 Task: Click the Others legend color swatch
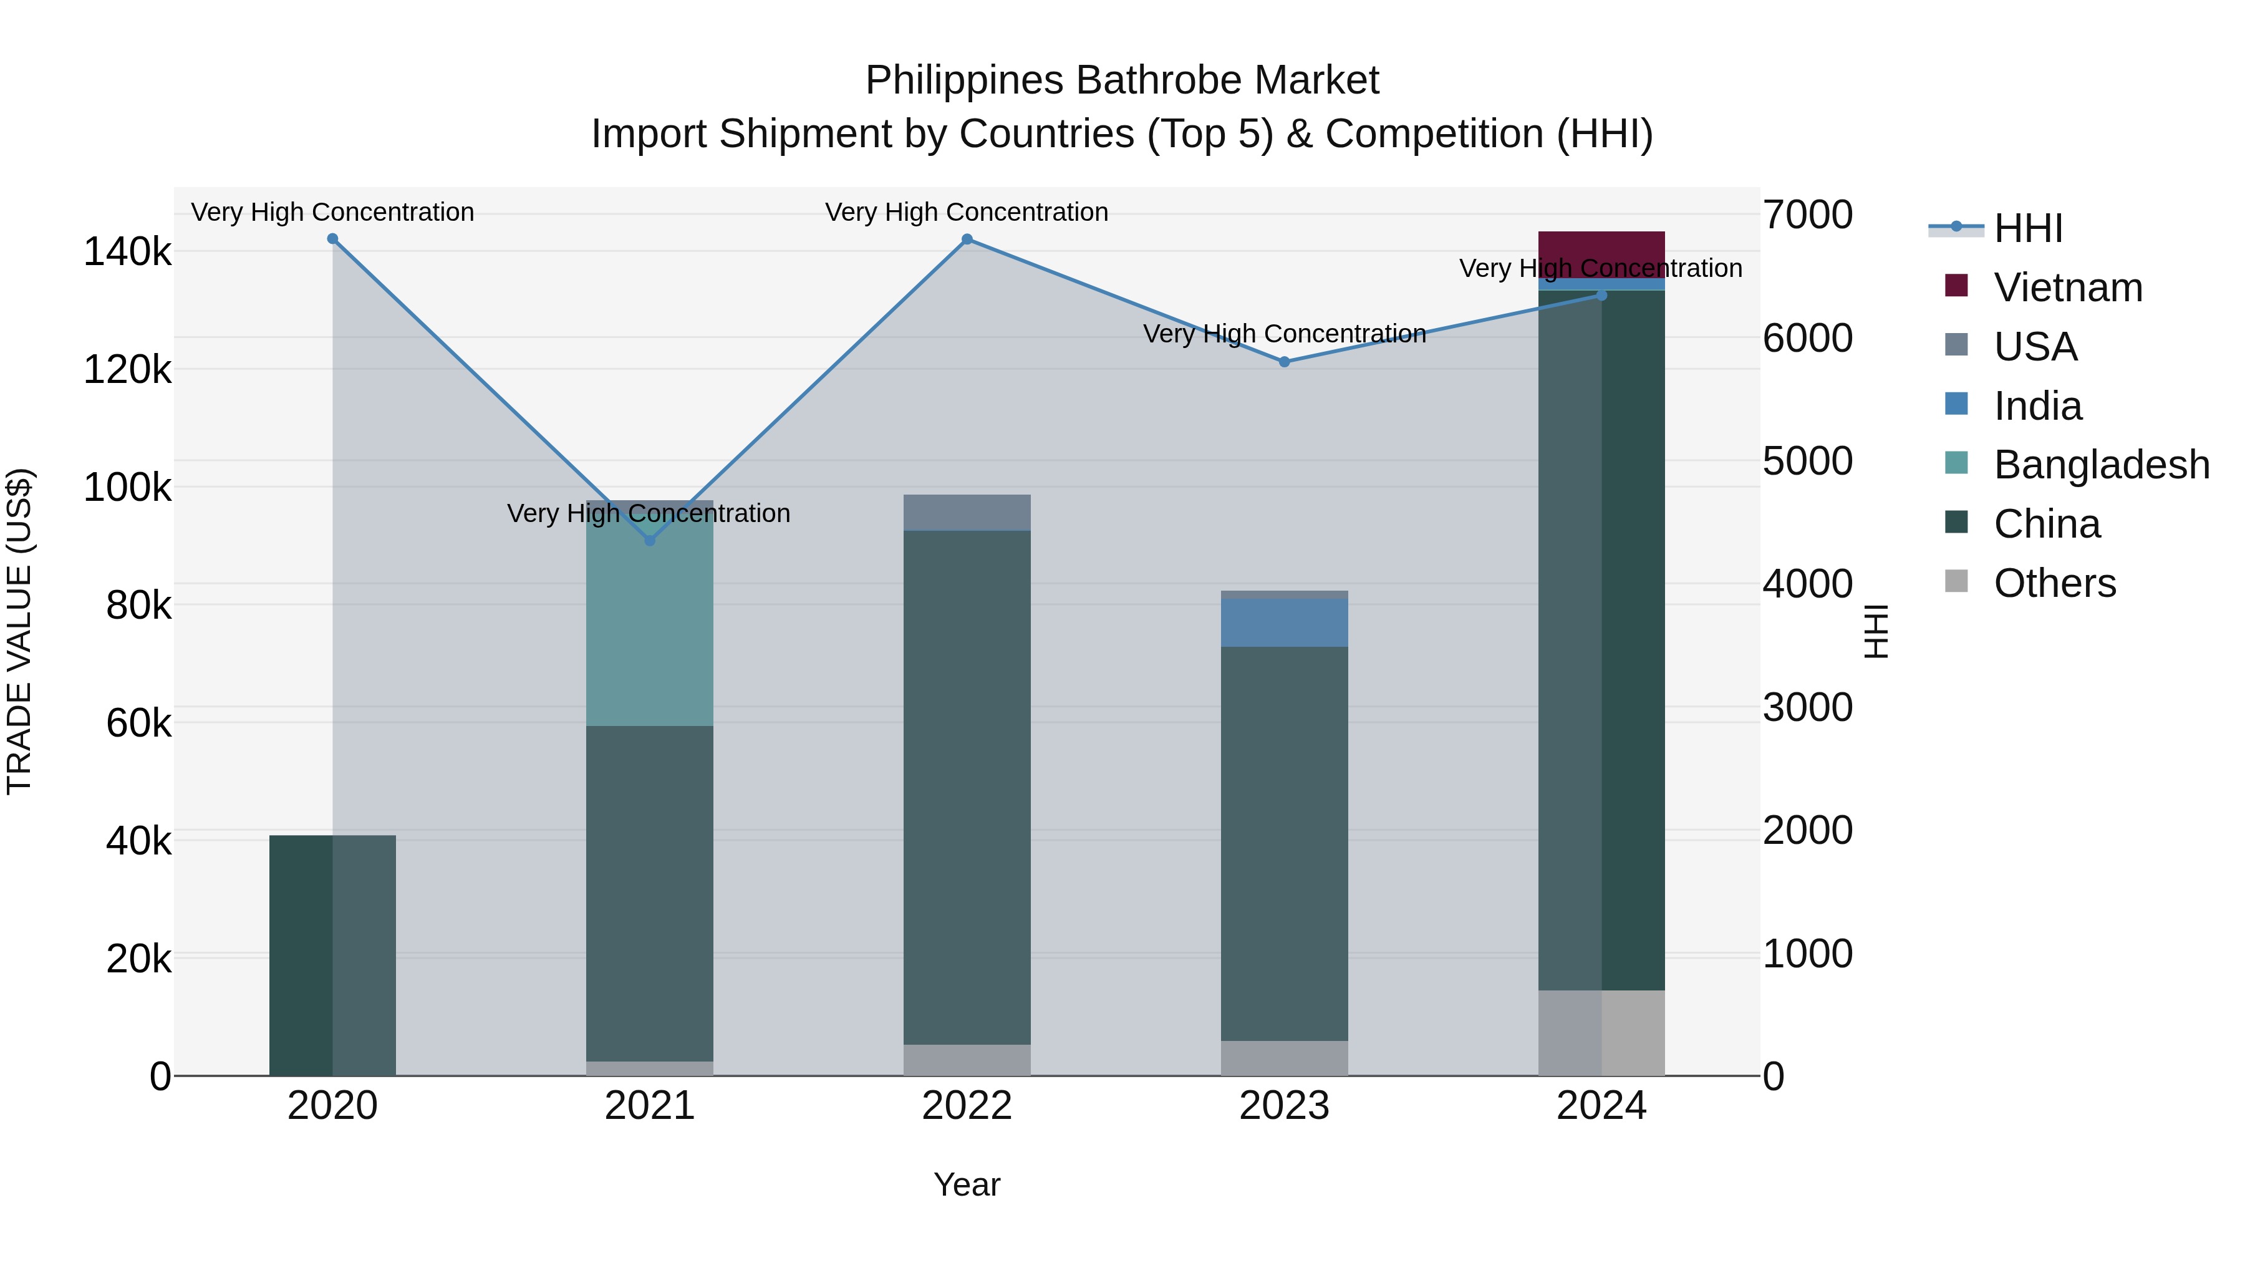point(1956,581)
